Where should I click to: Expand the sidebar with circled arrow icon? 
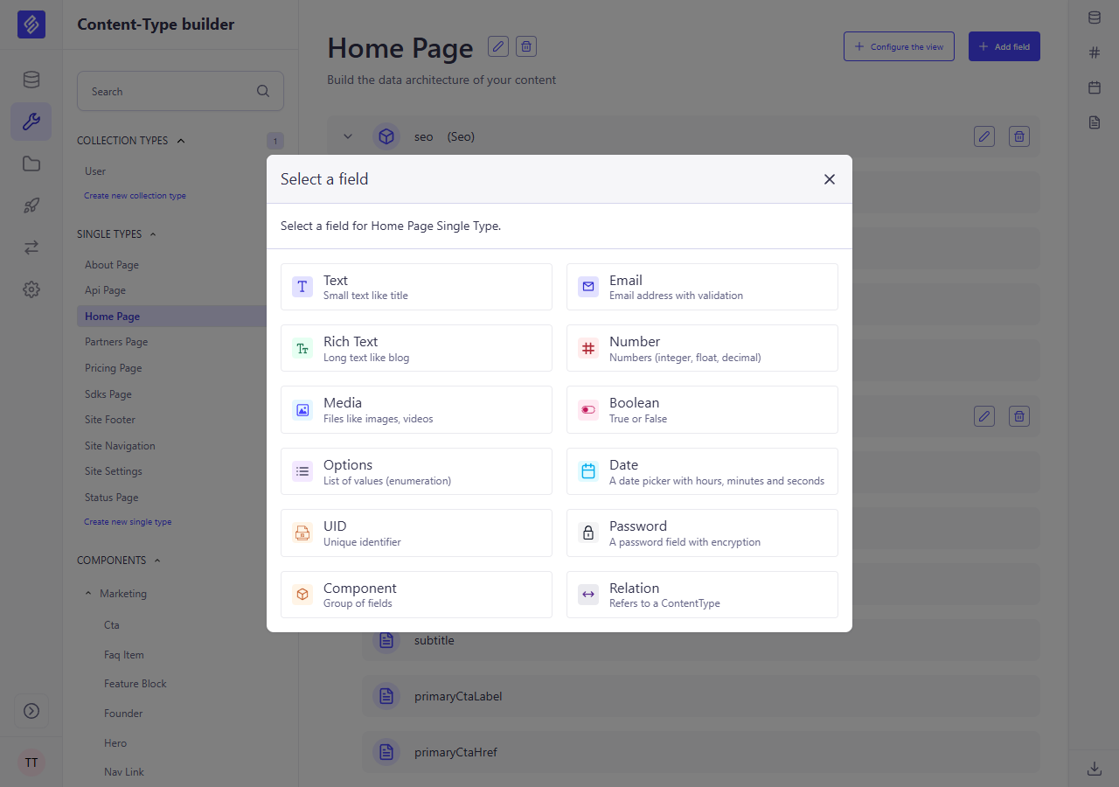coord(31,711)
